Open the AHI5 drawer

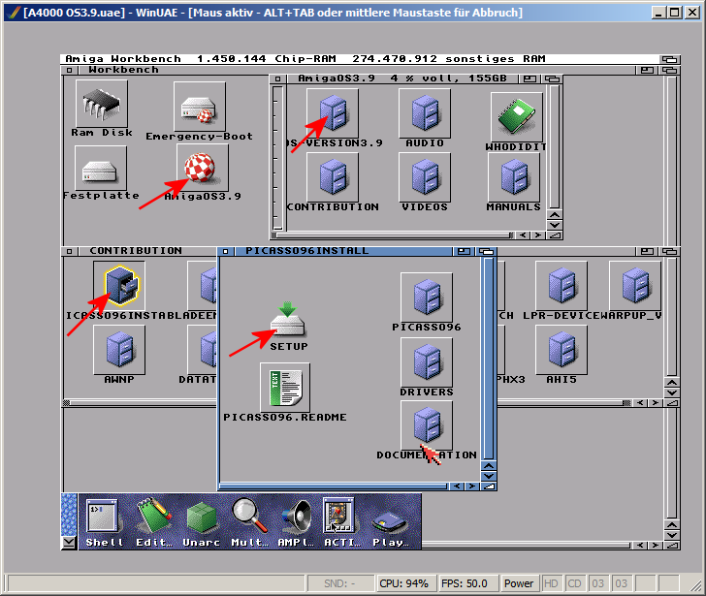(x=562, y=350)
